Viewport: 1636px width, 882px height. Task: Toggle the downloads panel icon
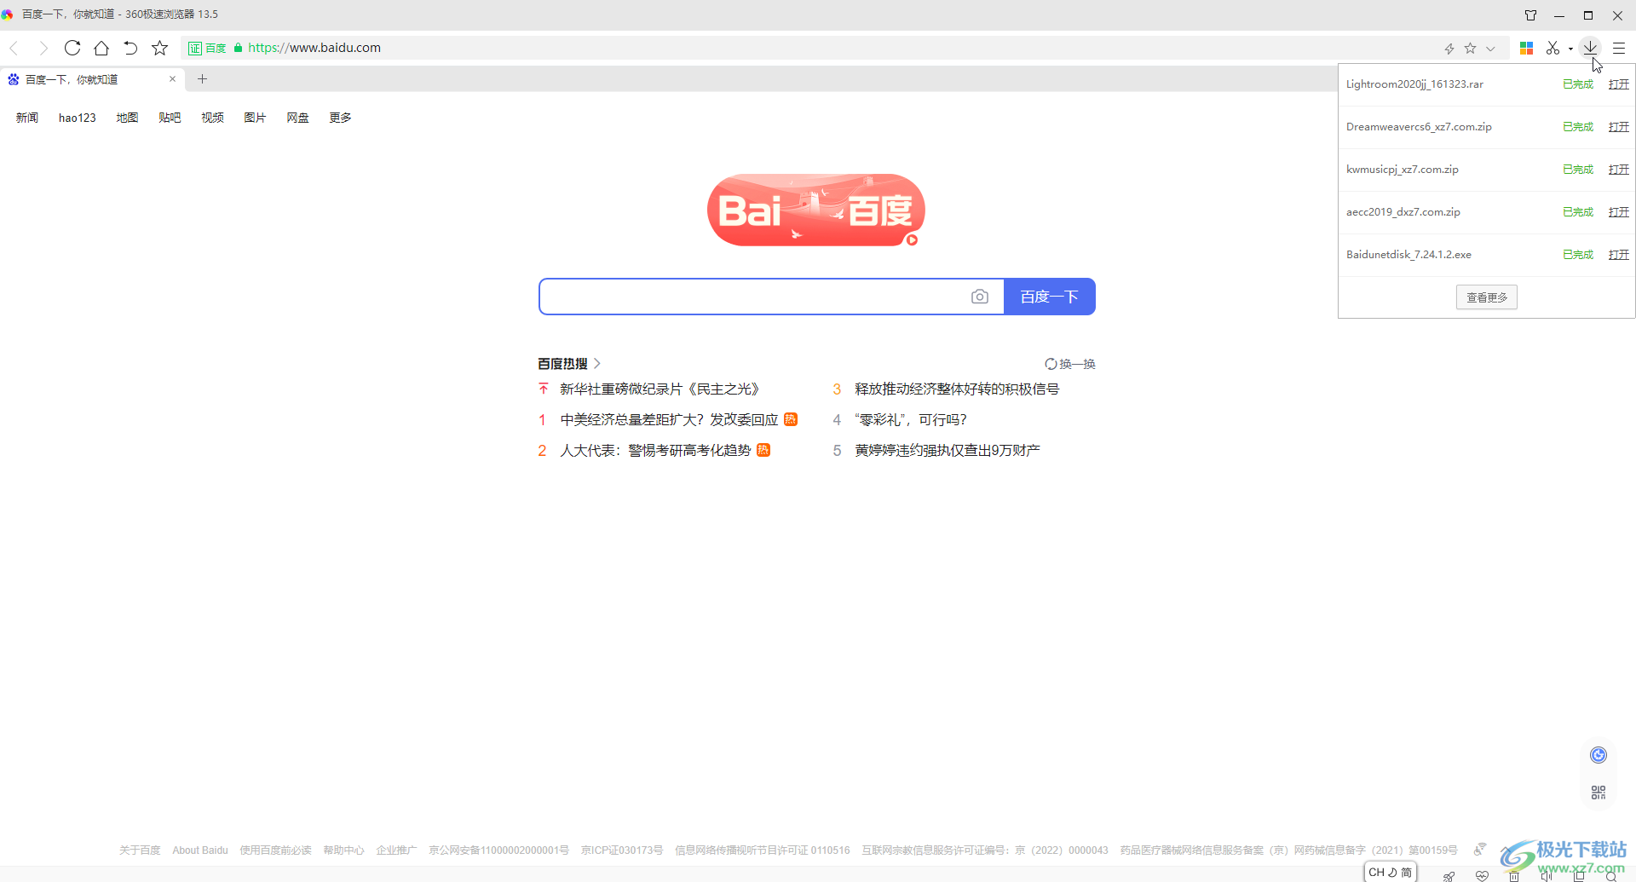tap(1590, 48)
